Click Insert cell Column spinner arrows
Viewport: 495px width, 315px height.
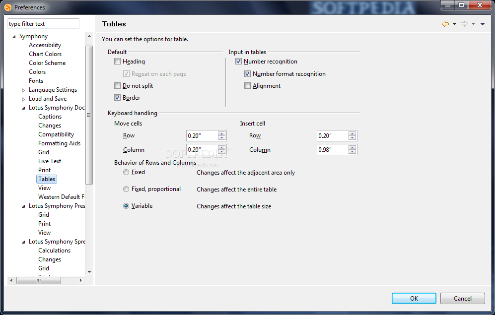(x=353, y=149)
